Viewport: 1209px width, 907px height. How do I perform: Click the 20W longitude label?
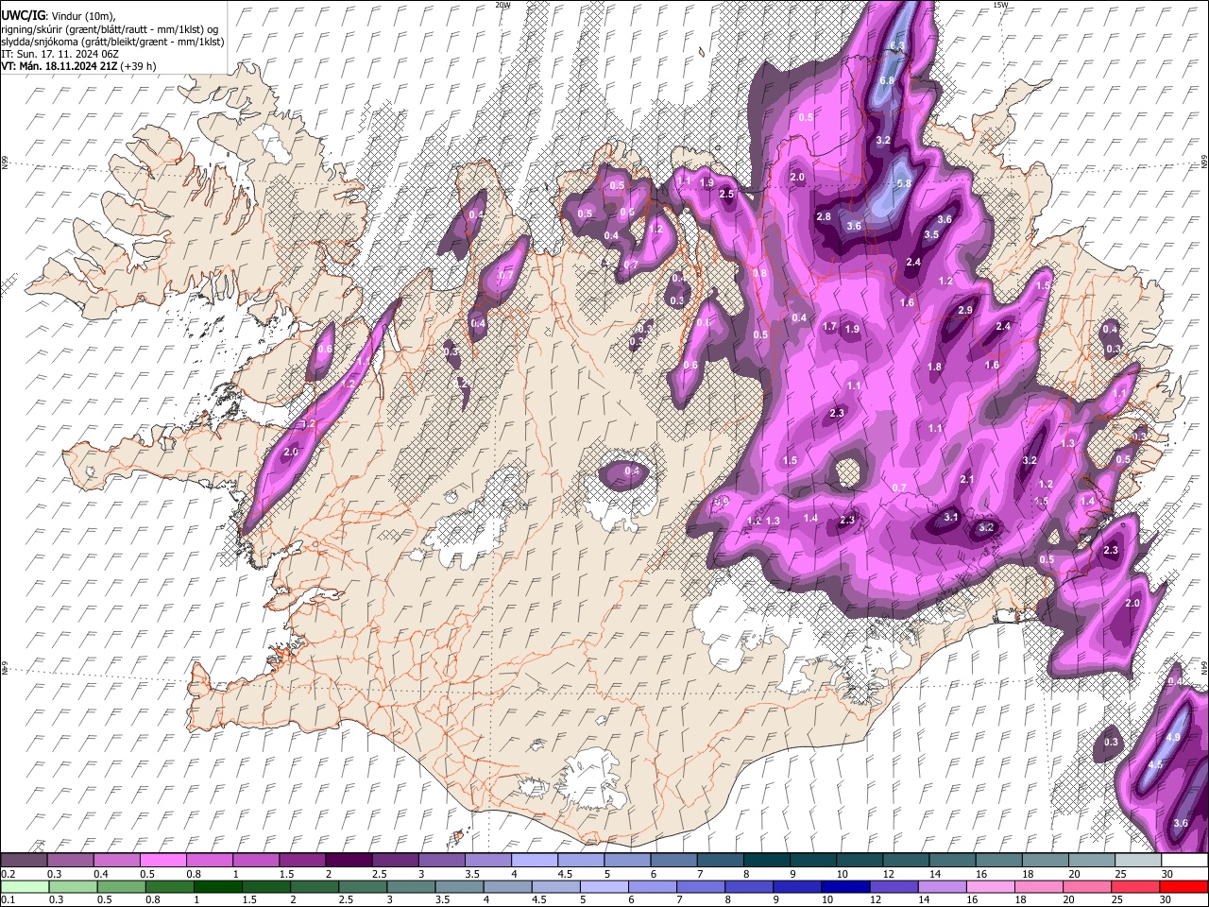click(502, 5)
